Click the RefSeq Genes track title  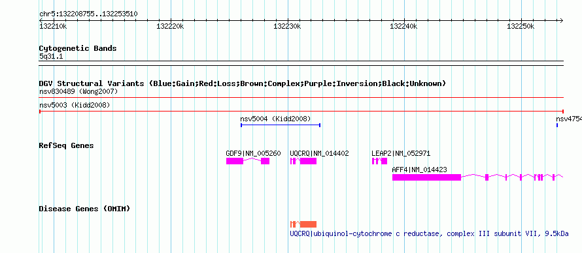[x=67, y=145]
